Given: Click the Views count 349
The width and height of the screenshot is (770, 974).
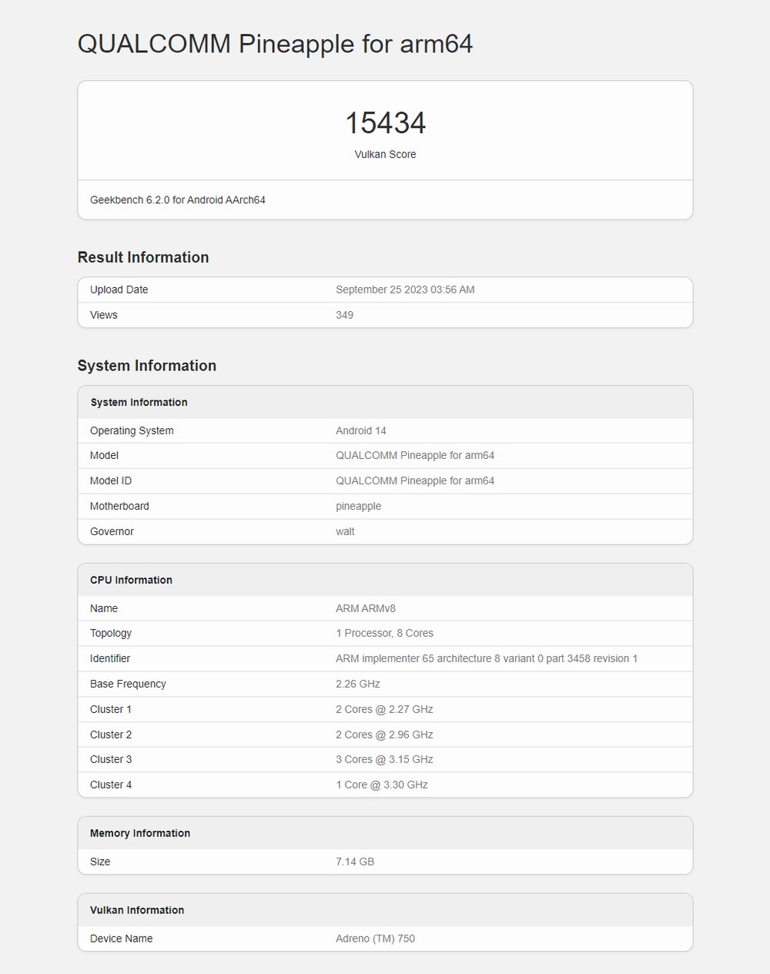Looking at the screenshot, I should pyautogui.click(x=344, y=315).
